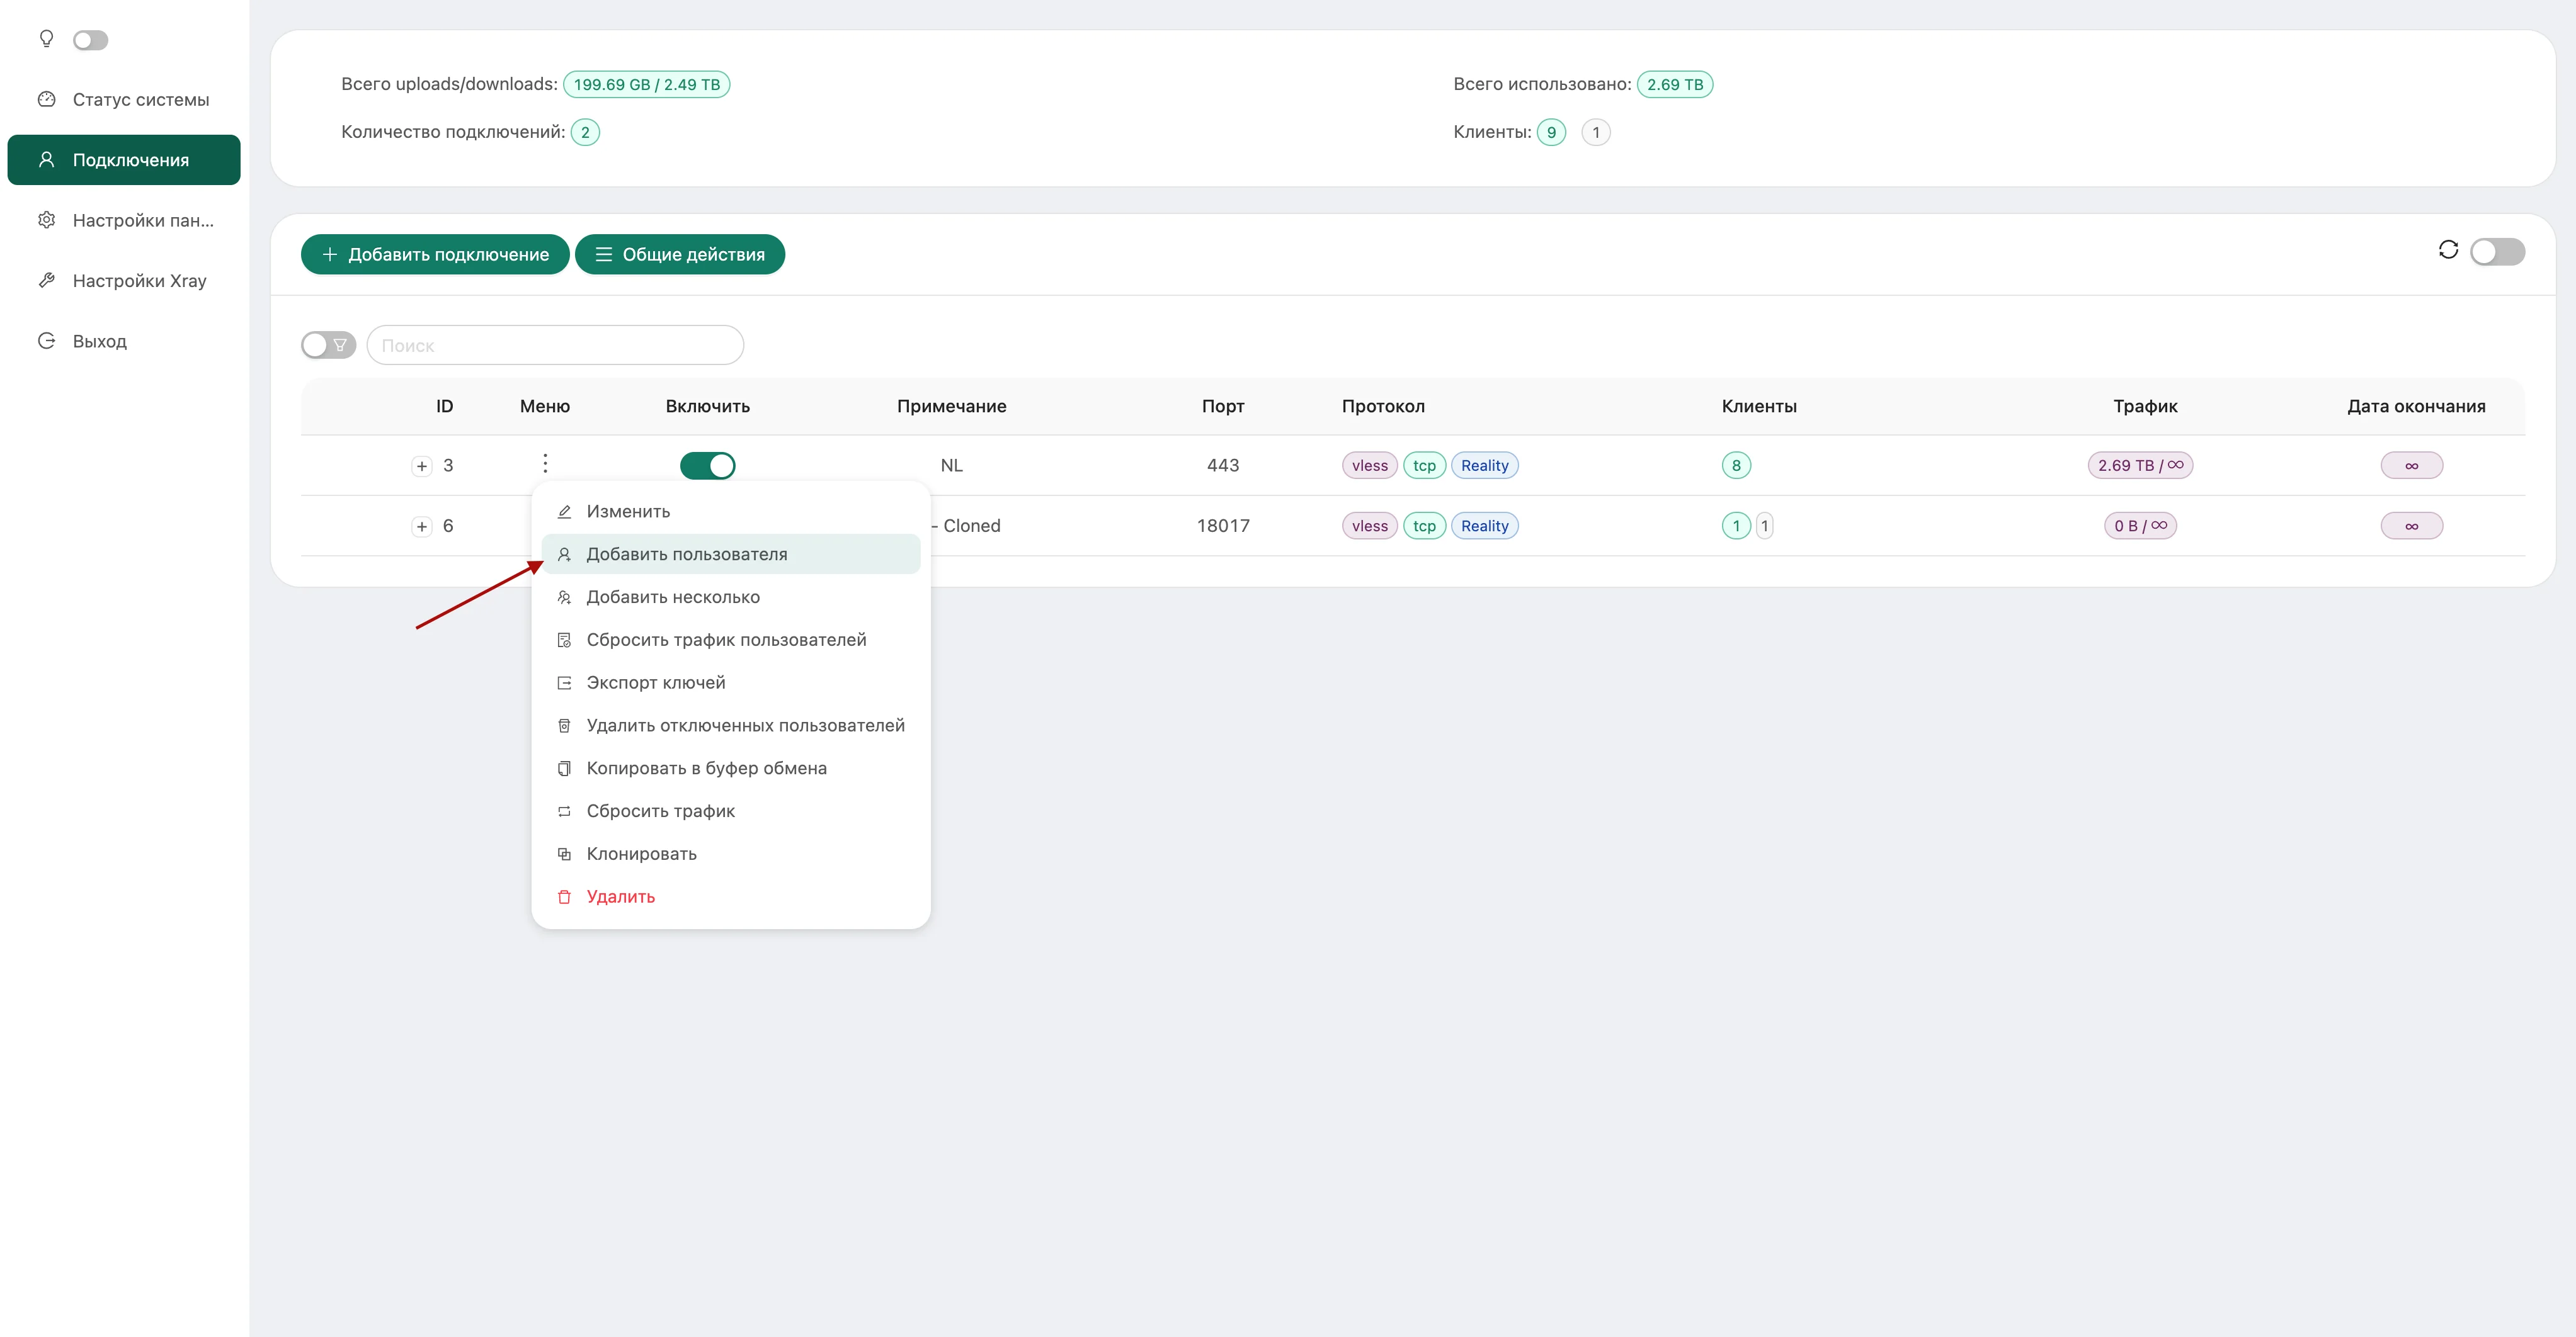
Task: Toggle the dark theme switch
Action: (x=90, y=40)
